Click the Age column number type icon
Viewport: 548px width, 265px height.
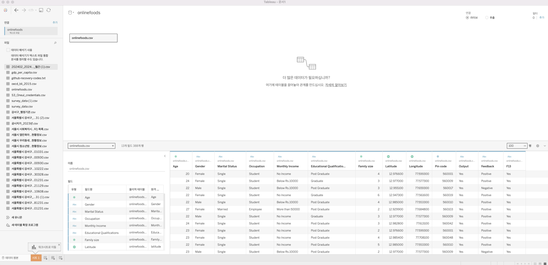pyautogui.click(x=176, y=156)
